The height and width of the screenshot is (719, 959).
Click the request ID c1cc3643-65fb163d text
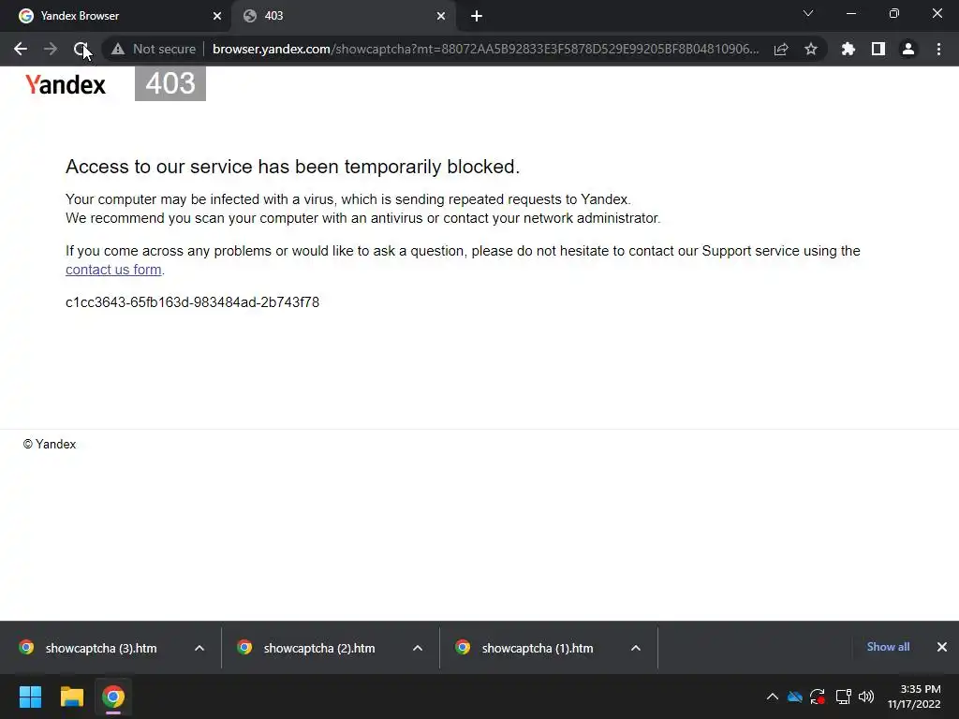click(x=193, y=302)
